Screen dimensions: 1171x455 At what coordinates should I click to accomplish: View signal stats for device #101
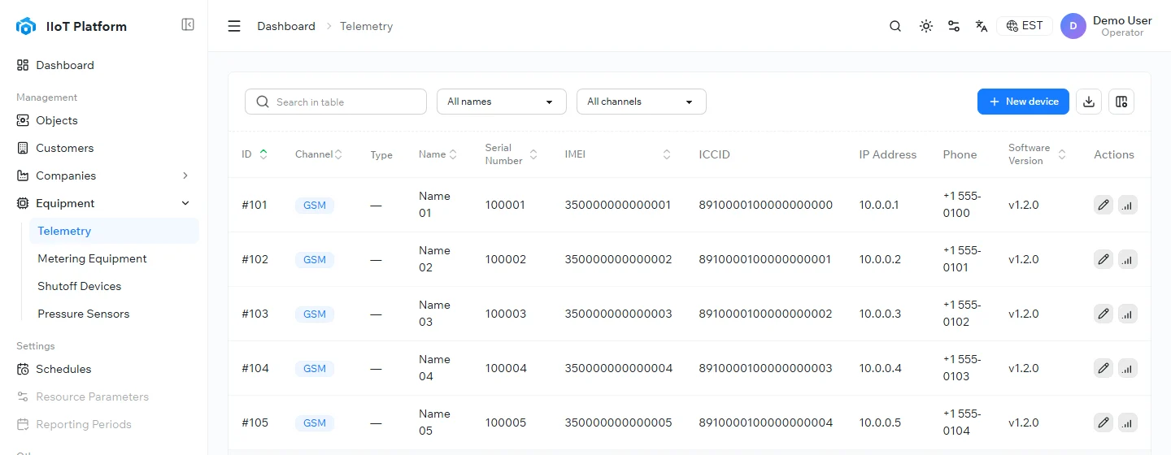click(1127, 205)
